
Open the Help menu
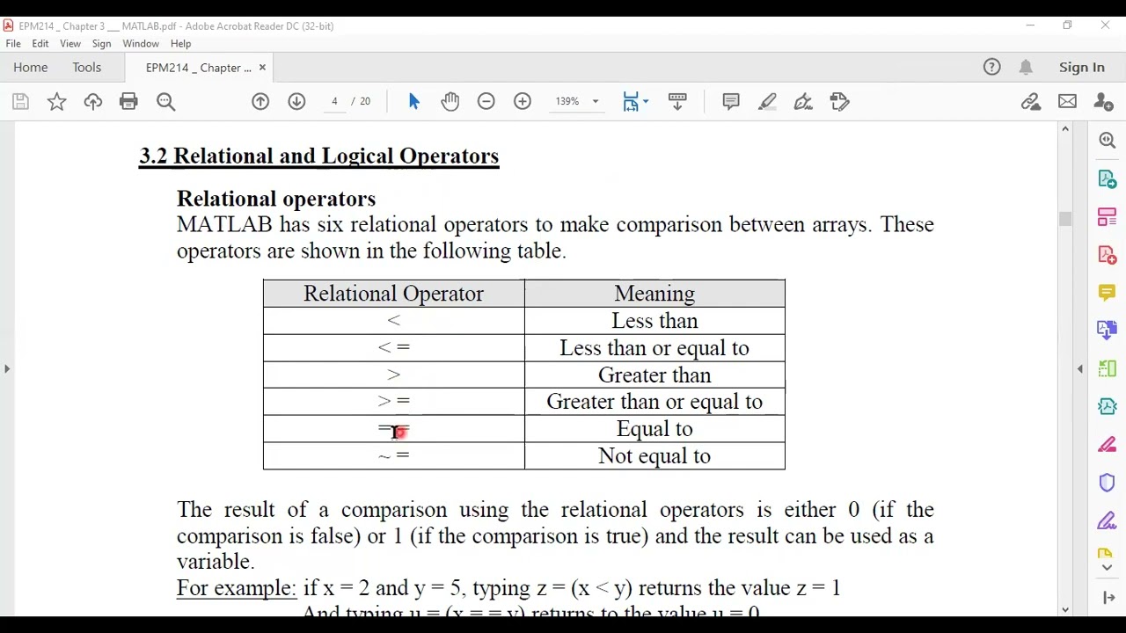point(180,44)
